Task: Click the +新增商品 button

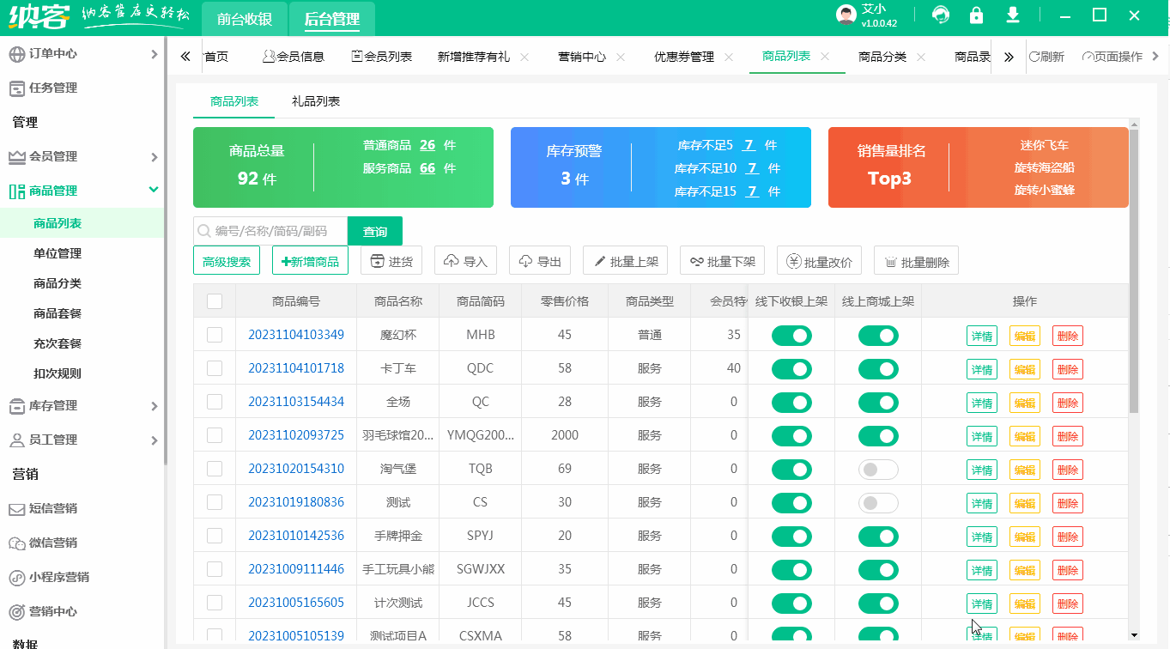Action: 310,261
